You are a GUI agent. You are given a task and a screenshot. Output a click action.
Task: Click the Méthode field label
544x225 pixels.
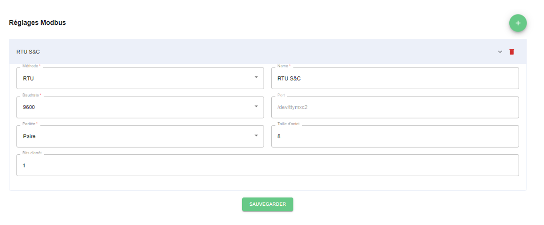[31, 66]
